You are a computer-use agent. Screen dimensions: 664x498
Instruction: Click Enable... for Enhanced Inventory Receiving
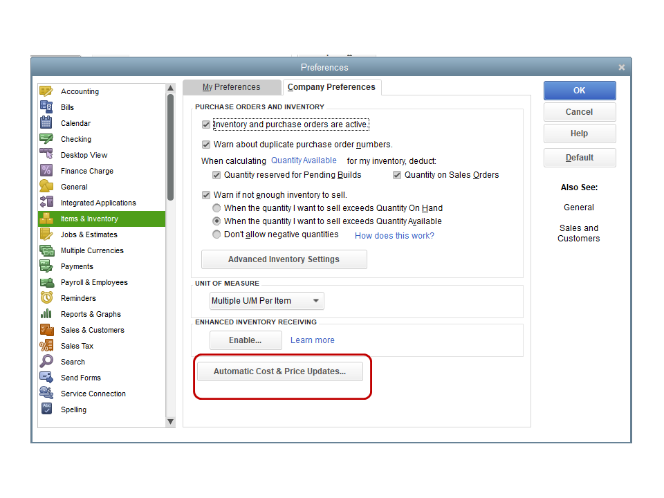(x=245, y=340)
